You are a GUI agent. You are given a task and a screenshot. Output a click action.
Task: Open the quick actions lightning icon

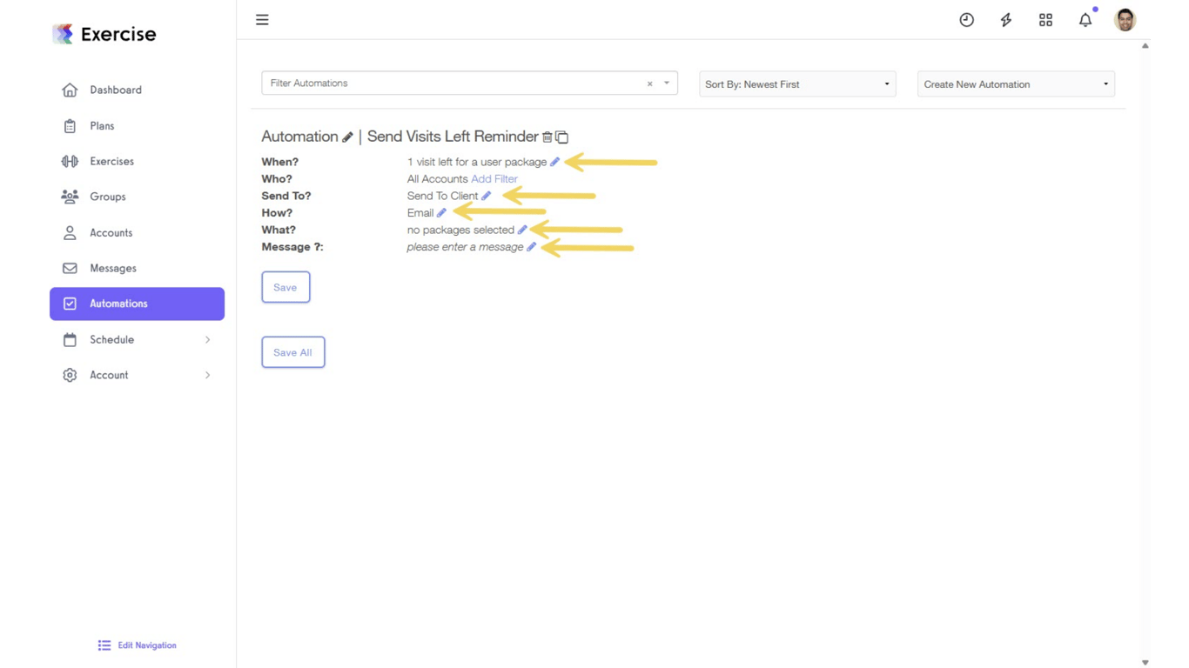pos(1005,19)
